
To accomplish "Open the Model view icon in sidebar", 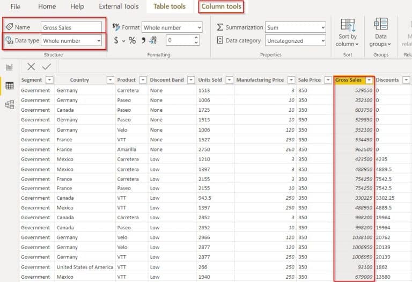I will (10, 105).
